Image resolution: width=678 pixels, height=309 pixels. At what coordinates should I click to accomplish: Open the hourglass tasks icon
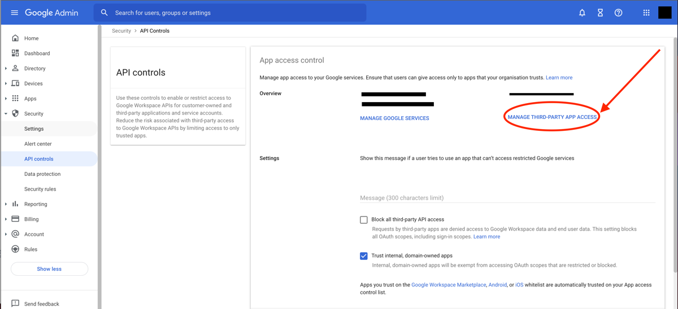point(600,12)
